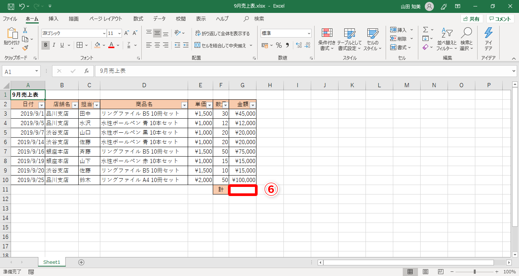Screen dimensions: 519x276
Task: Open the 日付 column filter dropdown
Action: [41, 105]
